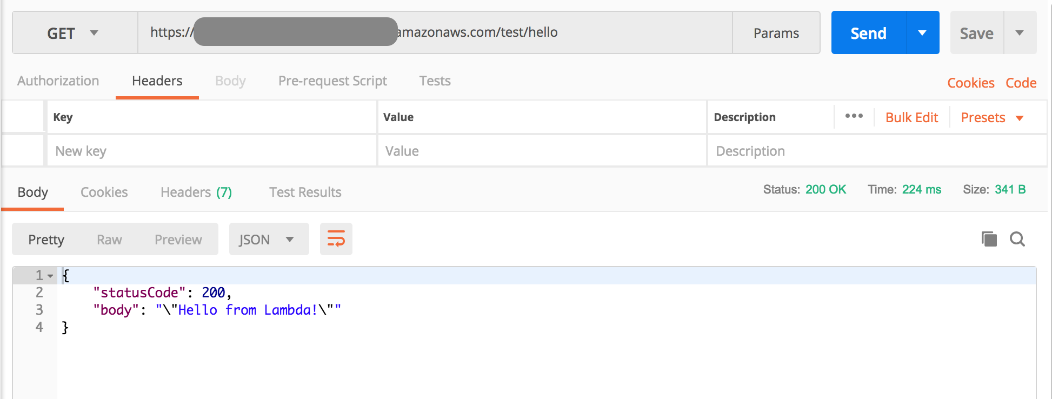The width and height of the screenshot is (1052, 399).
Task: Open the Params editor
Action: [x=776, y=33]
